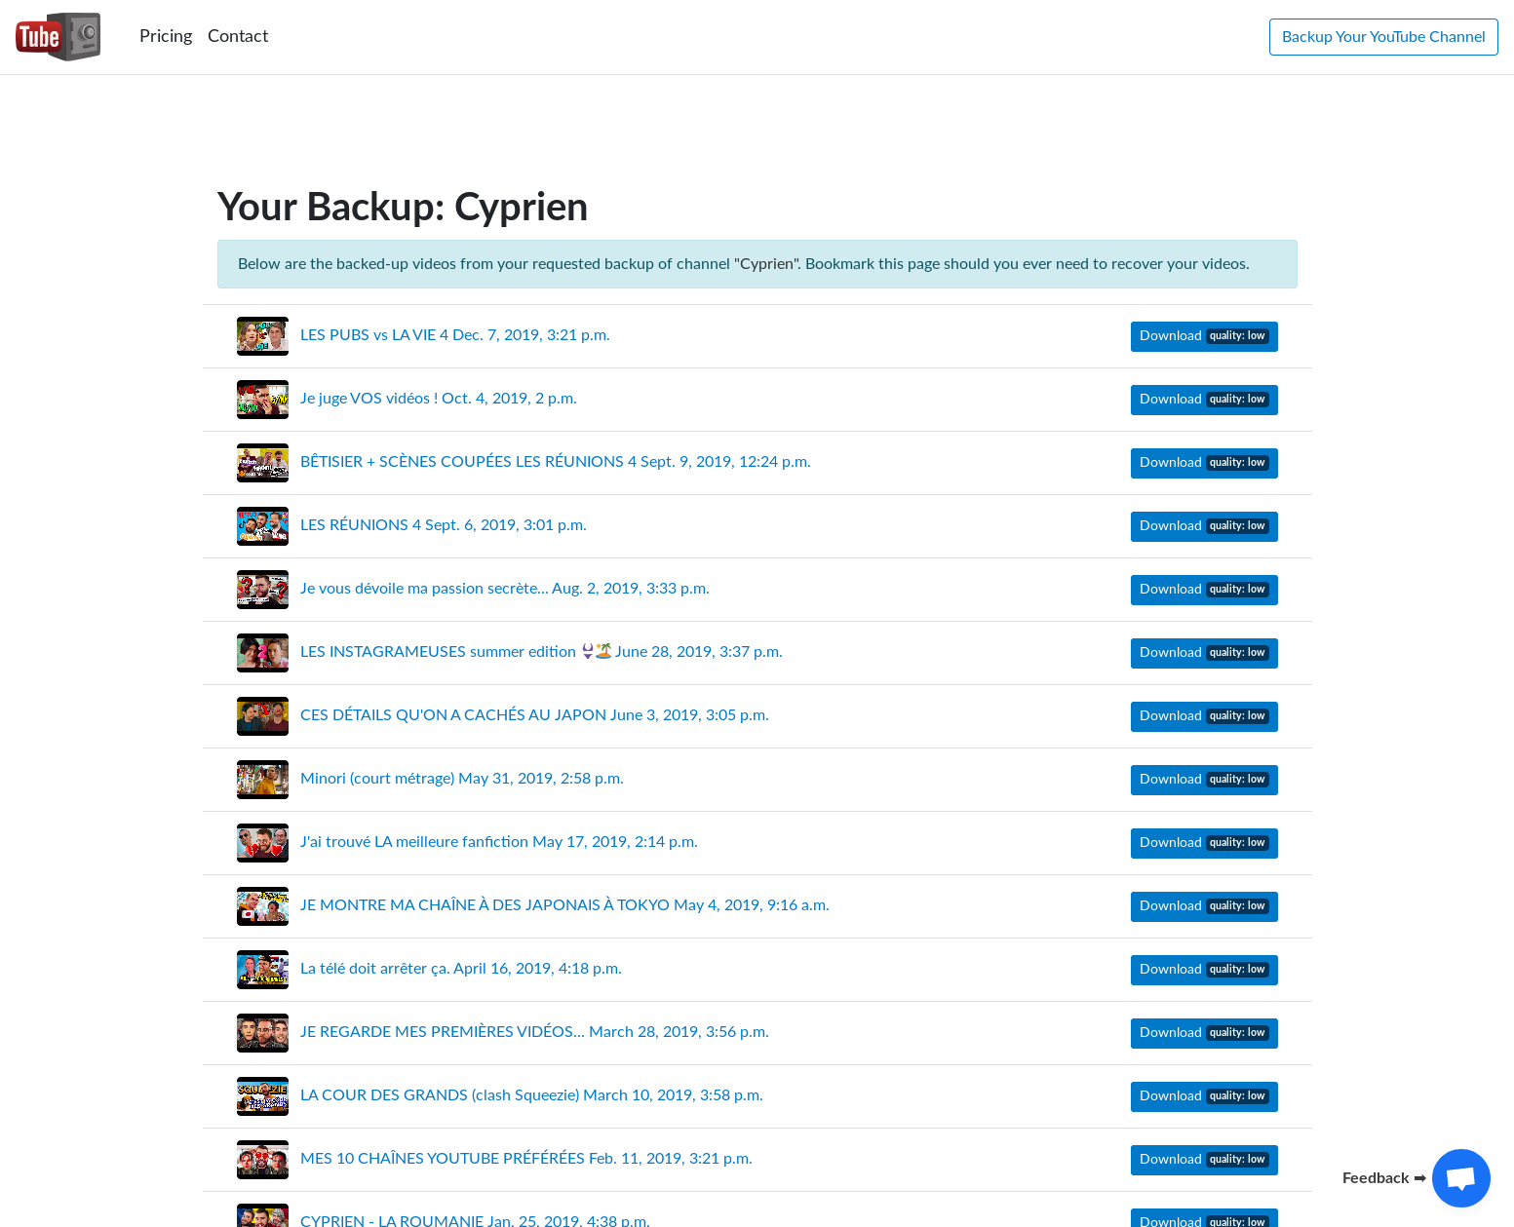The height and width of the screenshot is (1227, 1514).
Task: Download Je vous dévoile ma passion secrète
Action: [x=1204, y=590]
